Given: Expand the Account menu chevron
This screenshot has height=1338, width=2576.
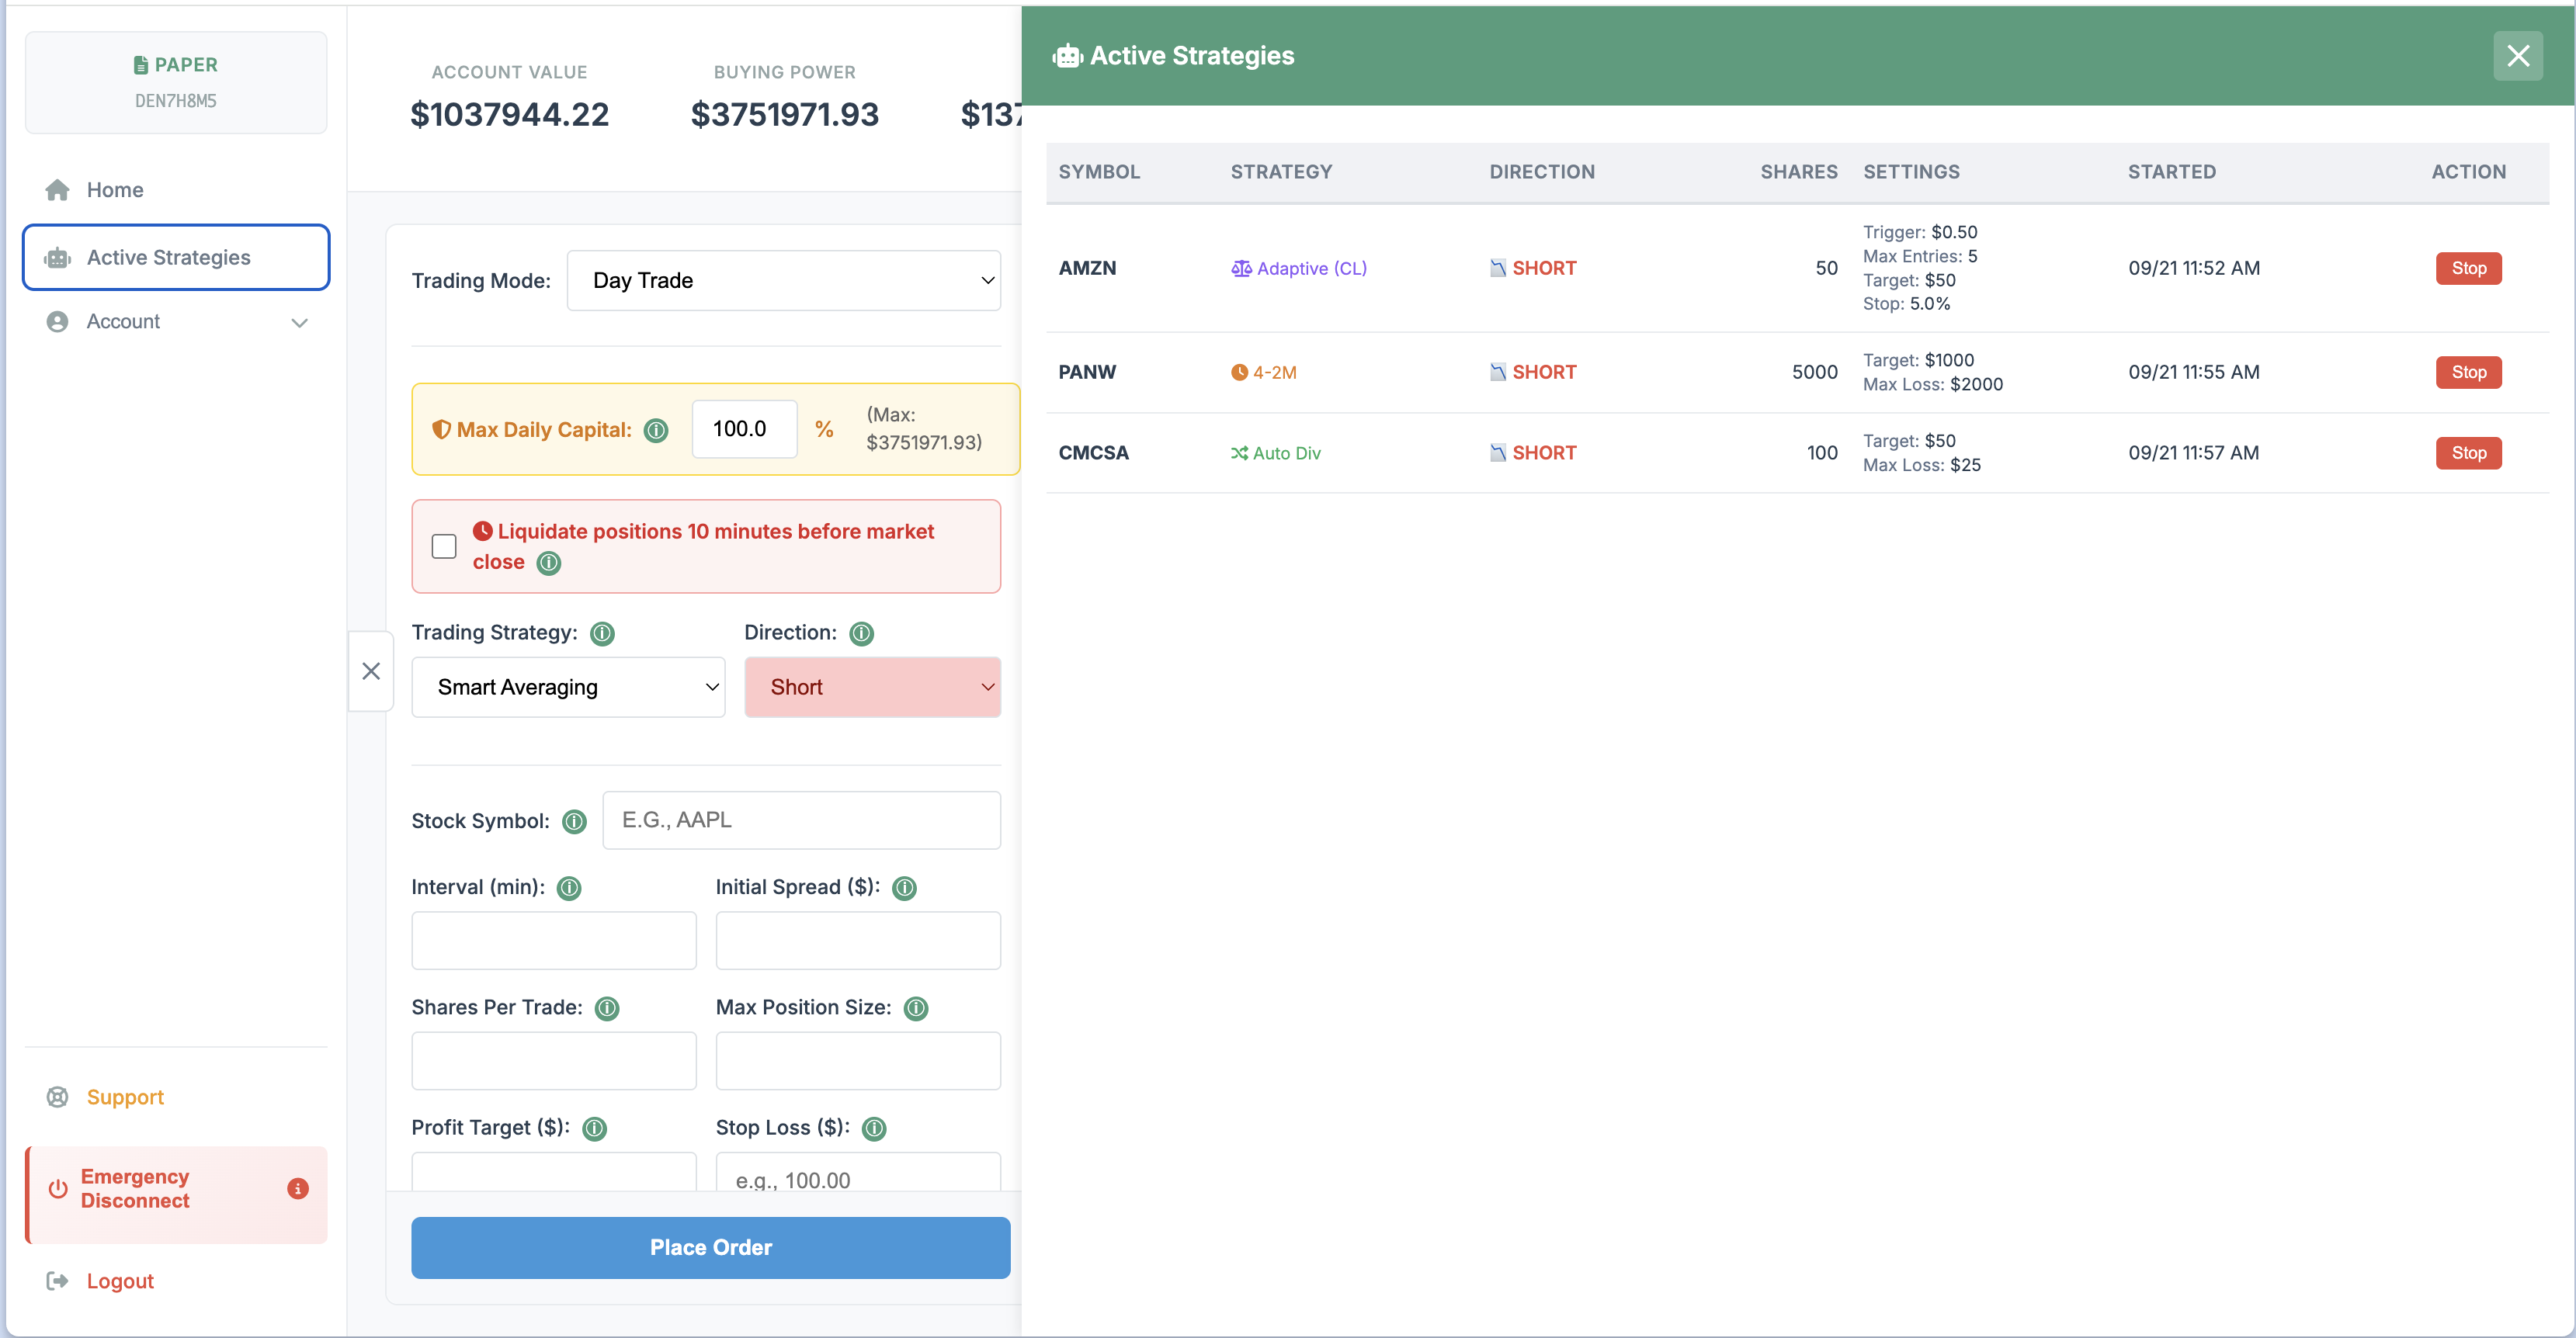Looking at the screenshot, I should (x=299, y=322).
